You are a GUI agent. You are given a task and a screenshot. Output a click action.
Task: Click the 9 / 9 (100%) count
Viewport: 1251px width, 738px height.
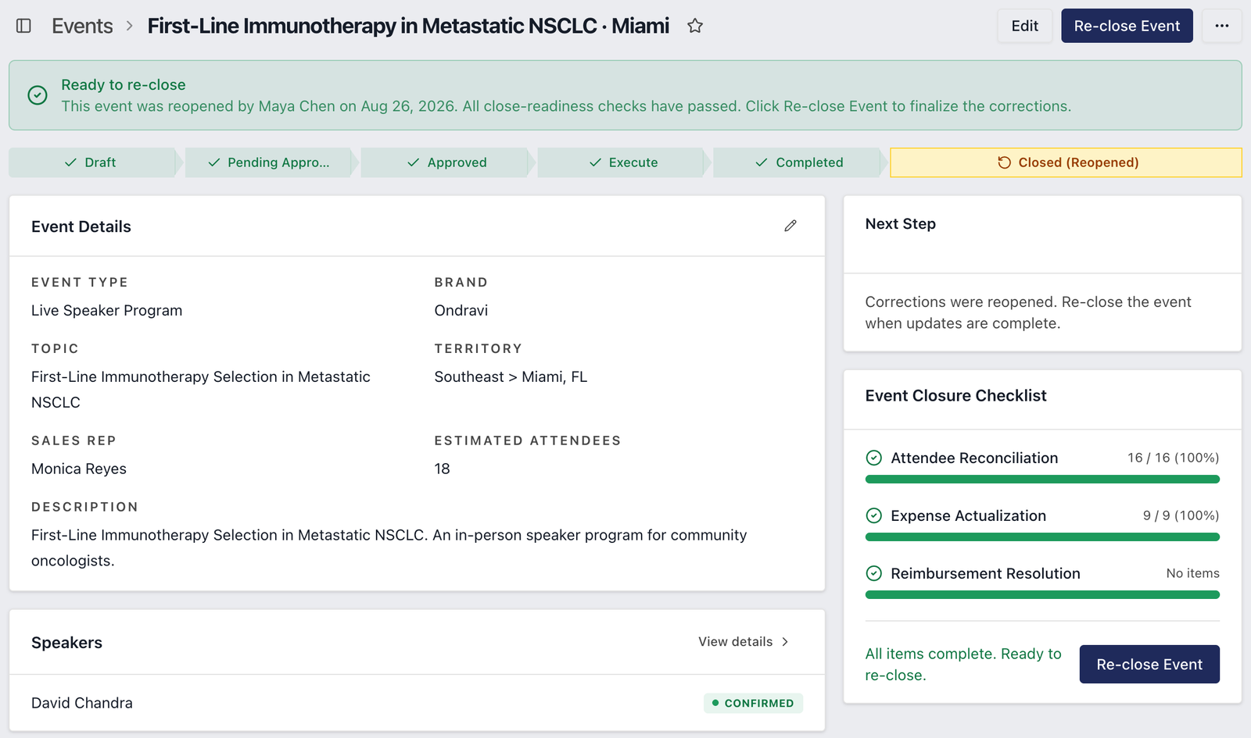pyautogui.click(x=1181, y=515)
